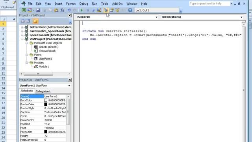Image resolution: width=252 pixels, height=142 pixels.
Task: Click the BackColor color swatch
Action: 46,100
